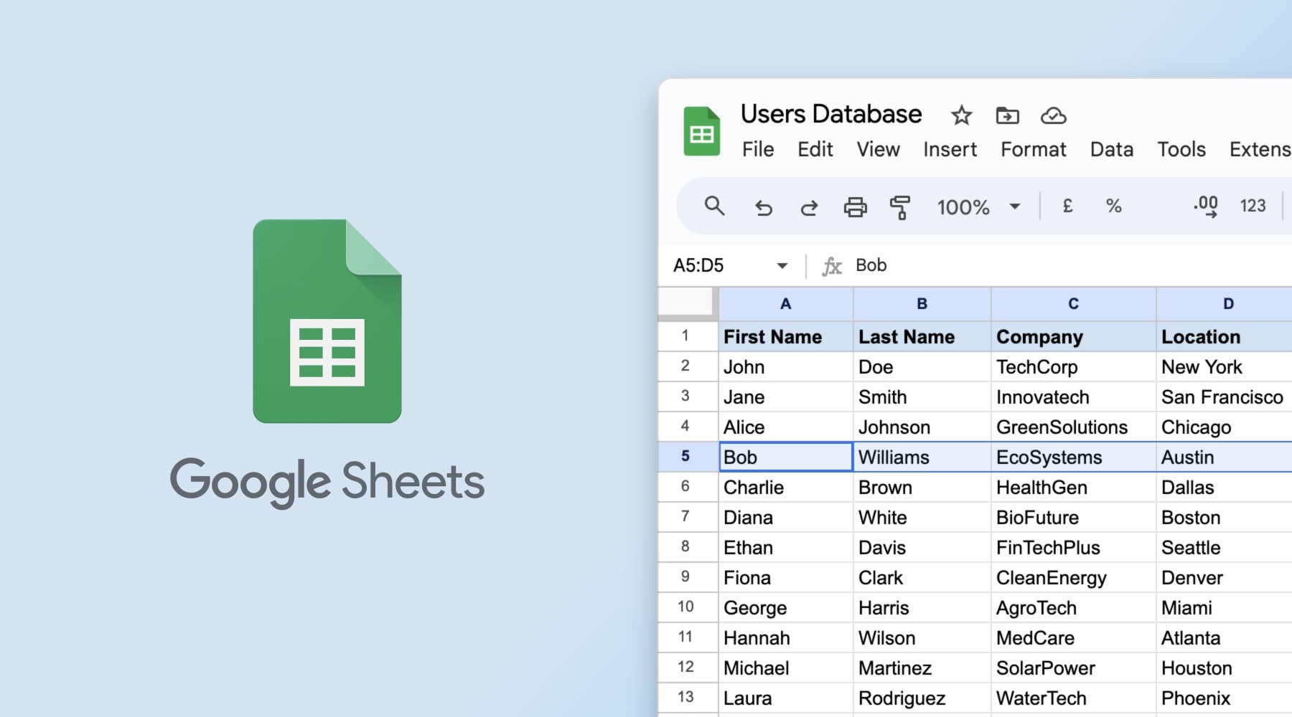Open the Google Sheets home icon
Viewport: 1292px width, 717px height.
pyautogui.click(x=701, y=132)
